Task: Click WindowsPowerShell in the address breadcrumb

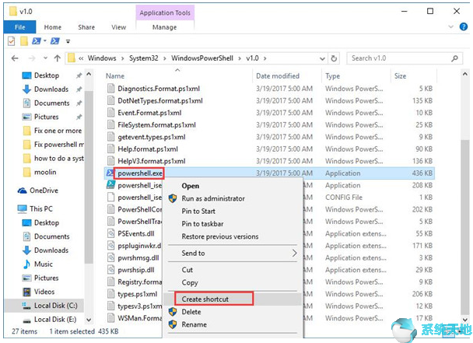Action: point(202,58)
